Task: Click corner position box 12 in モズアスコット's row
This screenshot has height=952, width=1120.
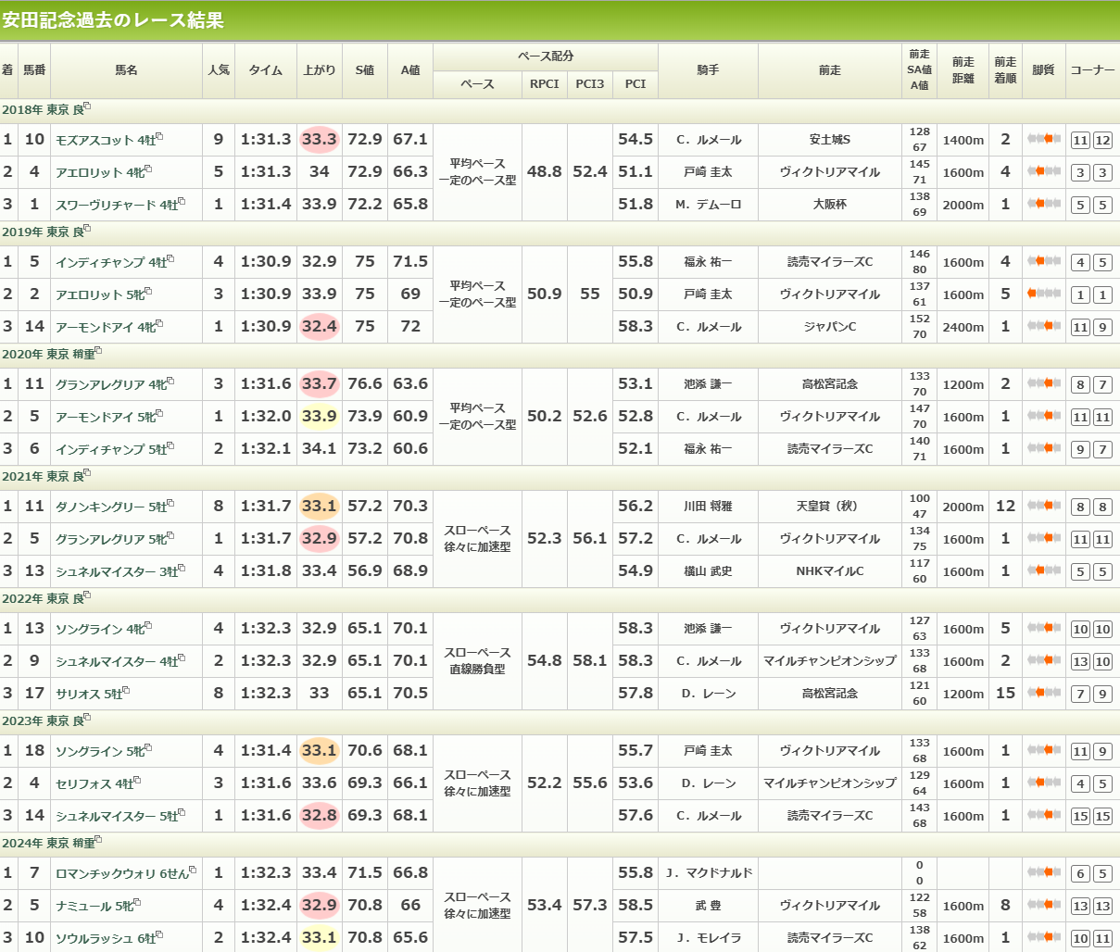Action: (x=1101, y=141)
